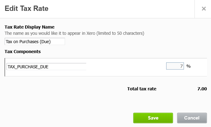Image resolution: width=211 pixels, height=127 pixels.
Task: Focus the TAX_PURCHASE_DUE component name field
Action: [46, 66]
